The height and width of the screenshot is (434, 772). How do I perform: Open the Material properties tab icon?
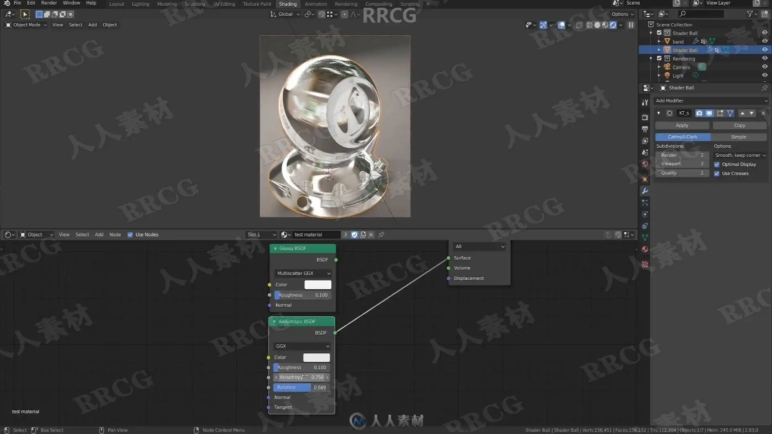click(x=645, y=249)
